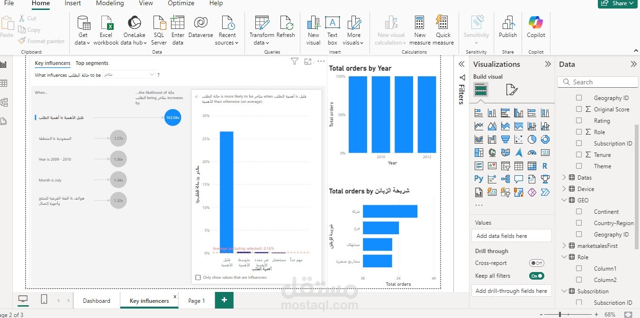Toggle the Cross-report switch

(x=537, y=263)
